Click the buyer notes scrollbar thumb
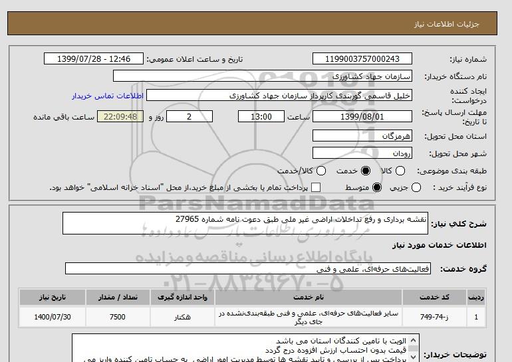Viewport: 512px width, 362px height. pyautogui.click(x=413, y=349)
